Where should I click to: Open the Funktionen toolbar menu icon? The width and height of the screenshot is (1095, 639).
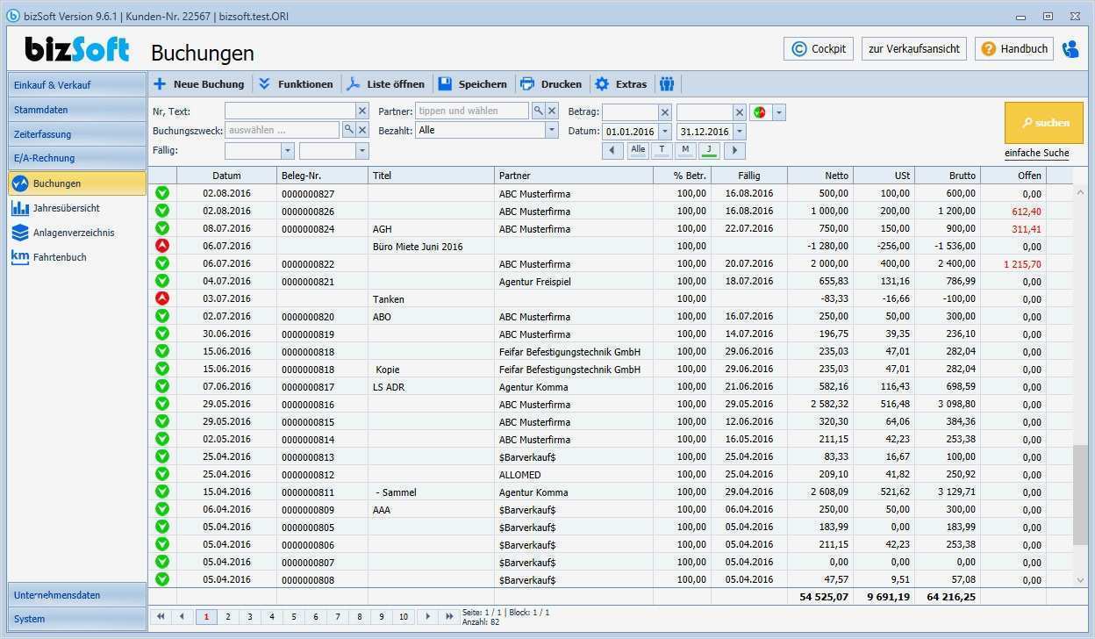[264, 83]
